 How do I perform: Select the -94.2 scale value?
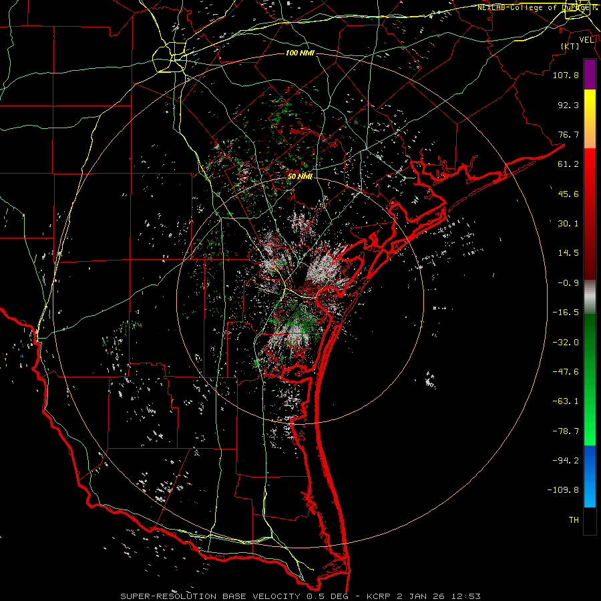566,460
